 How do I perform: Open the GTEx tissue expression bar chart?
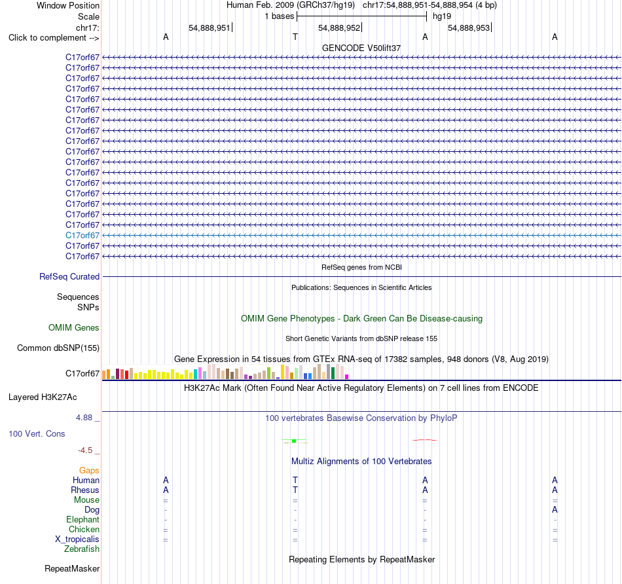click(225, 372)
